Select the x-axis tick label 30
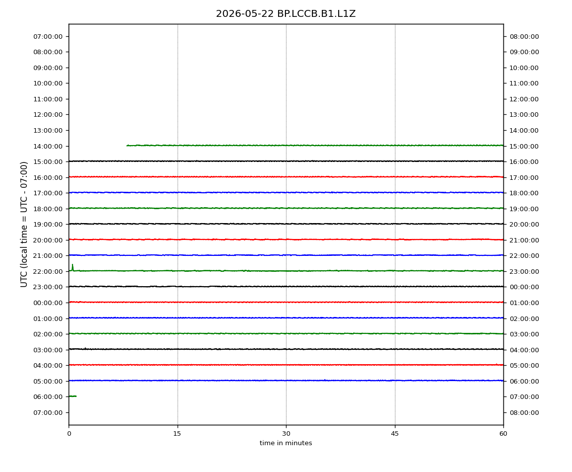The image size is (572, 472). (x=286, y=434)
